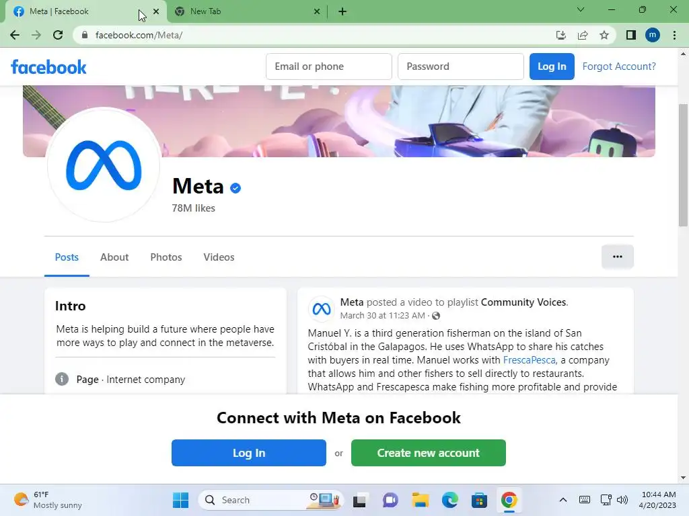Show hidden system tray icons

563,500
